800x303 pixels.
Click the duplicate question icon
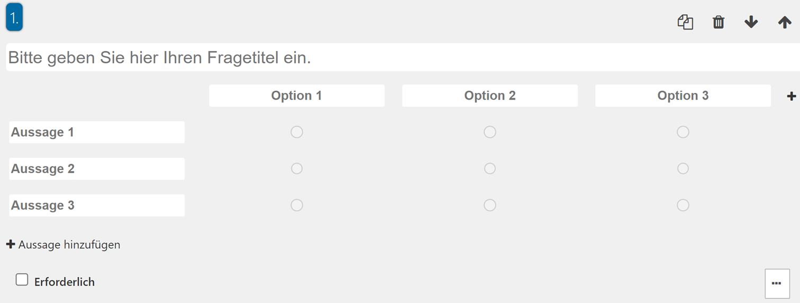685,22
